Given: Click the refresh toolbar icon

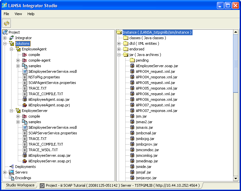Looking at the screenshot, I should 7,23.
